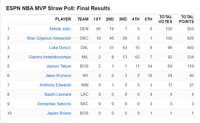The height and width of the screenshot is (123, 200).
Task: Select the Jayson Tatum link
Action: tap(59, 66)
